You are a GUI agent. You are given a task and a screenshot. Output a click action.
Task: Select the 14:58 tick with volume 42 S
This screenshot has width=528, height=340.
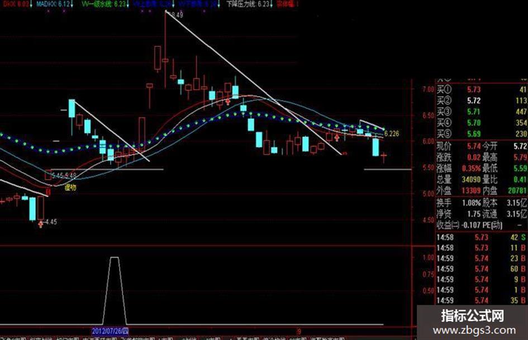482,237
